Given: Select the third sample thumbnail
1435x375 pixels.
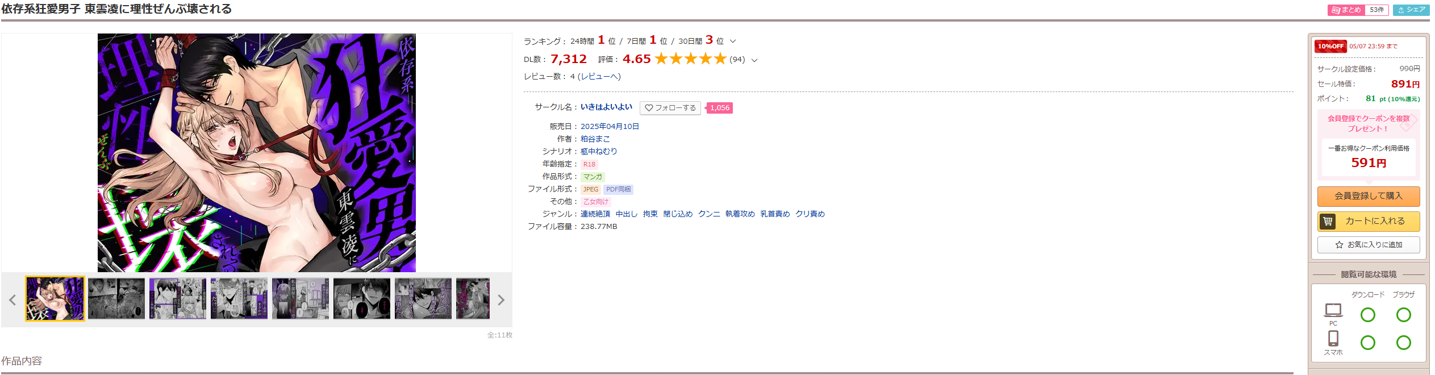Looking at the screenshot, I should pyautogui.click(x=178, y=299).
